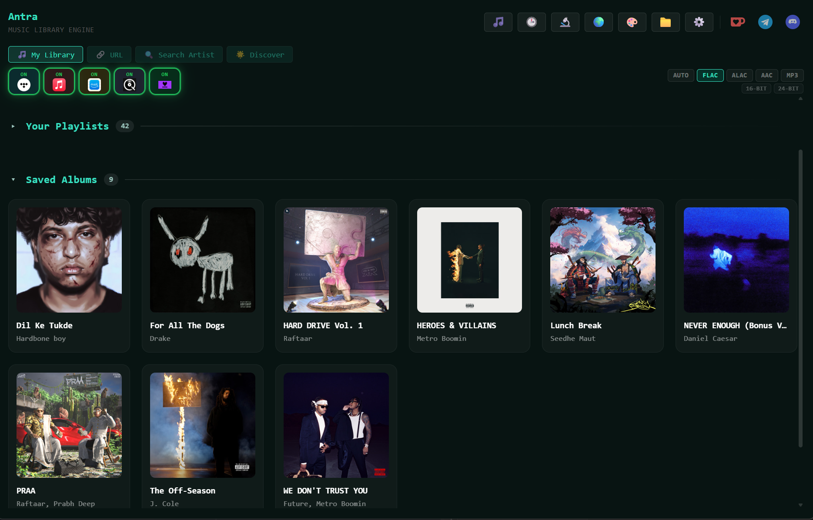Open the For All The Dogs cover
This screenshot has height=520, width=813.
203,260
